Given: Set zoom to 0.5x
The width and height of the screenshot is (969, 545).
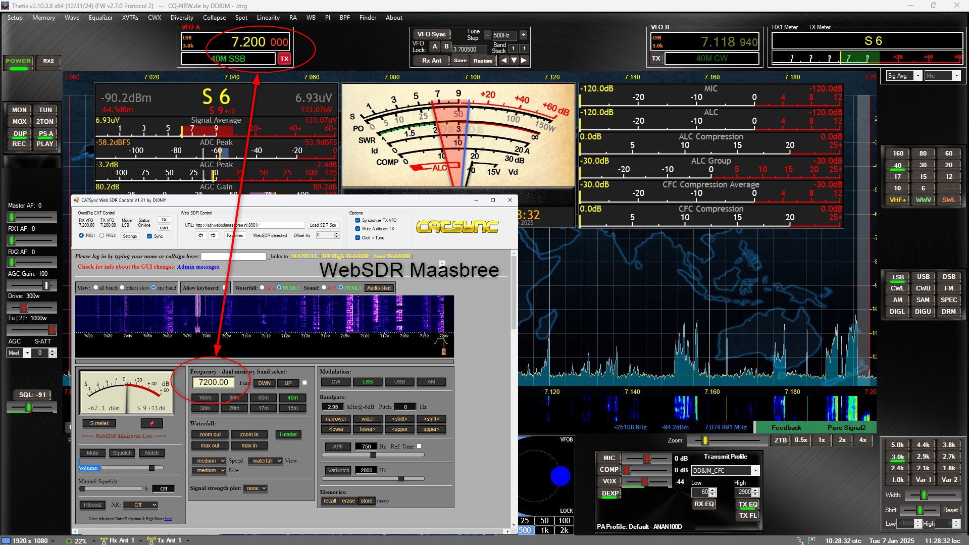Looking at the screenshot, I should click(801, 440).
